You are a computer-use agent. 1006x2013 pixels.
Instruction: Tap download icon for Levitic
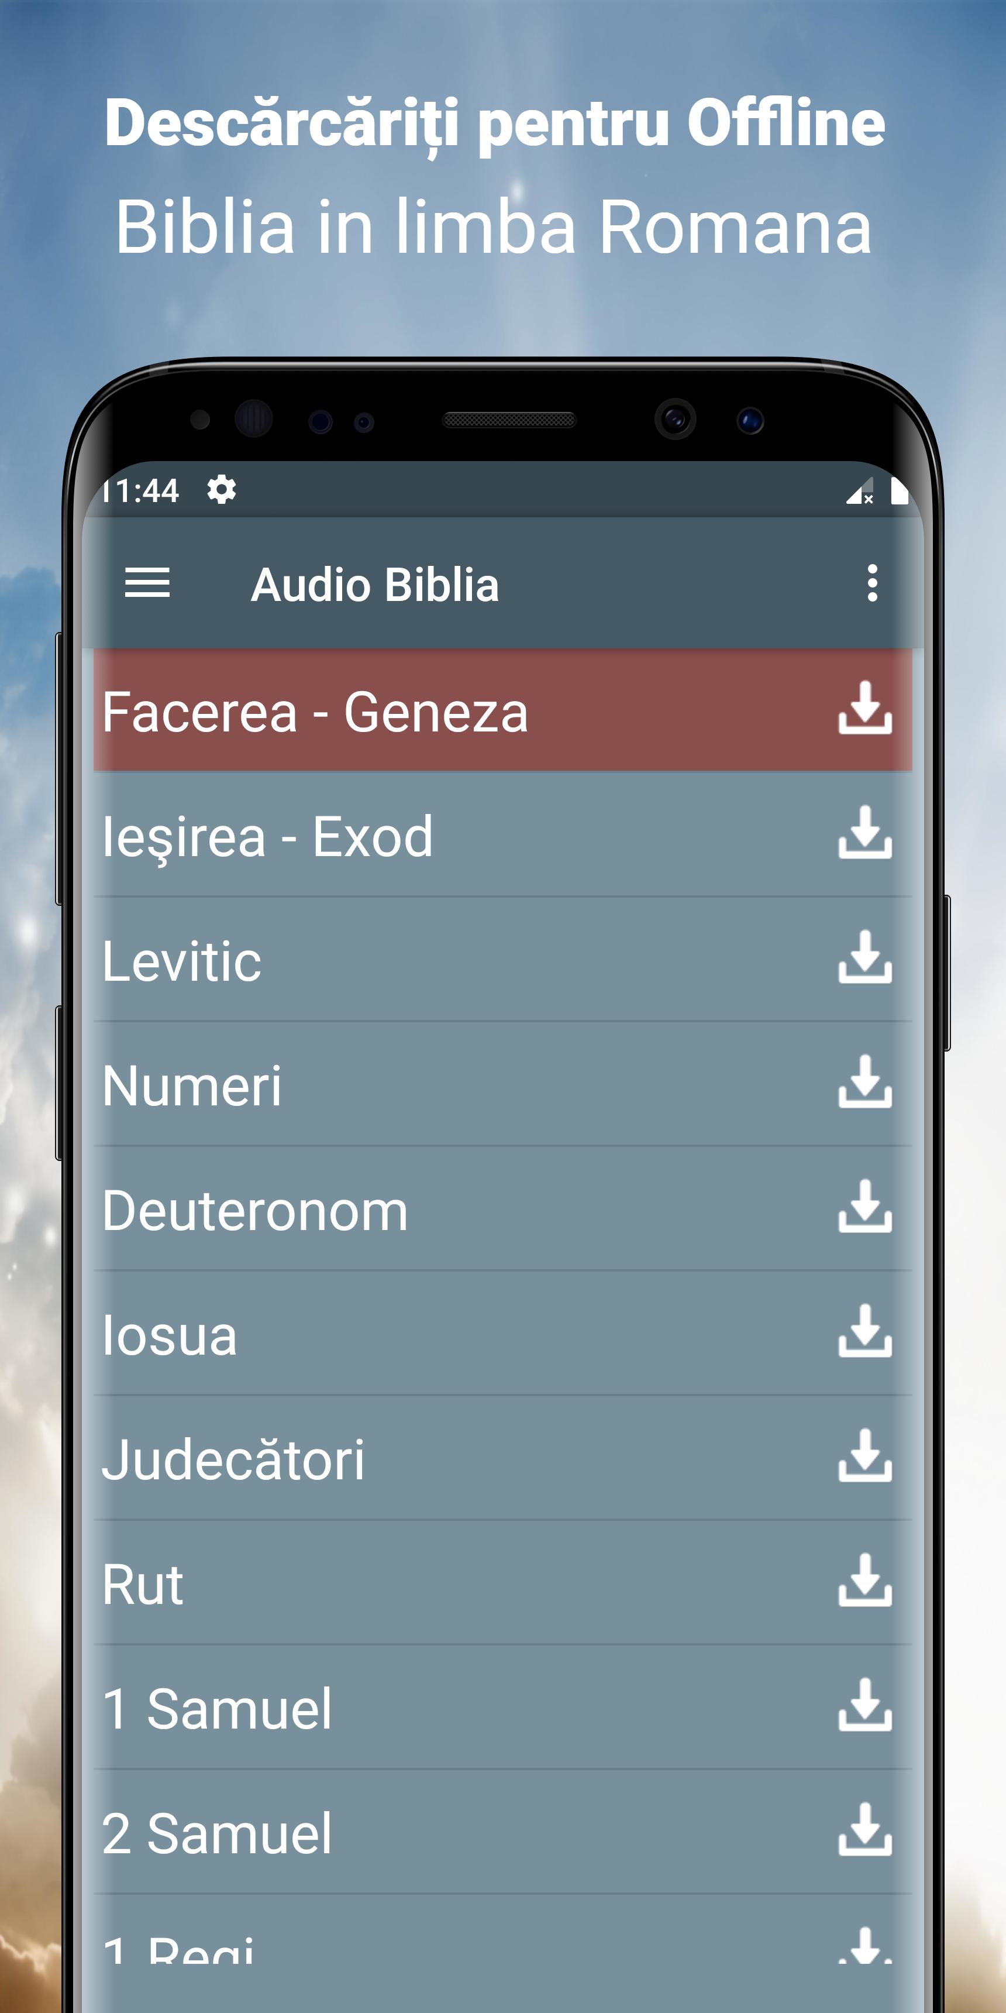(x=864, y=957)
